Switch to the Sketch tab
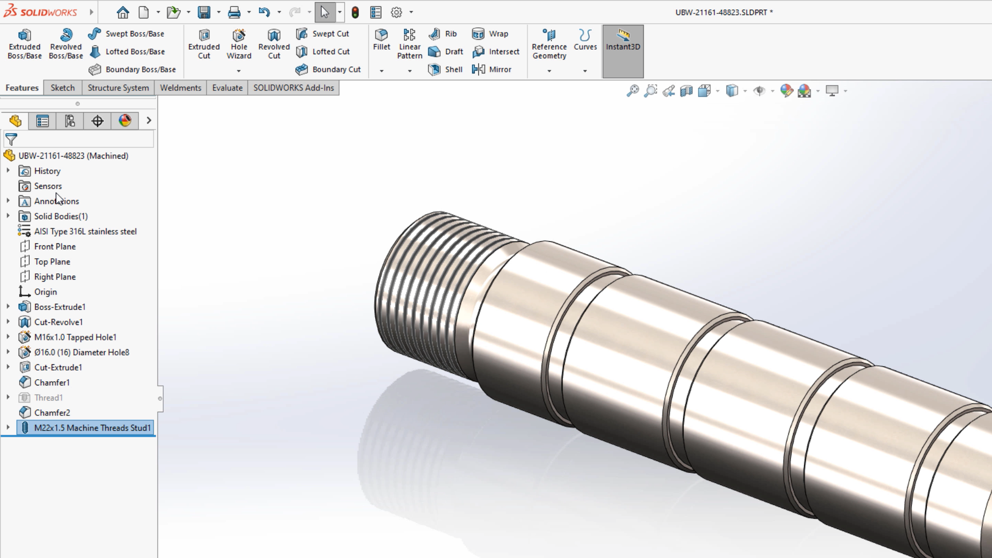Screen dimensions: 992x558 (x=63, y=88)
